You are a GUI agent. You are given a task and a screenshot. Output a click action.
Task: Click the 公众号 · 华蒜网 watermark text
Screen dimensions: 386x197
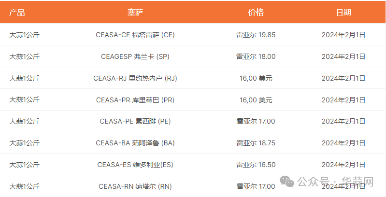336,182
